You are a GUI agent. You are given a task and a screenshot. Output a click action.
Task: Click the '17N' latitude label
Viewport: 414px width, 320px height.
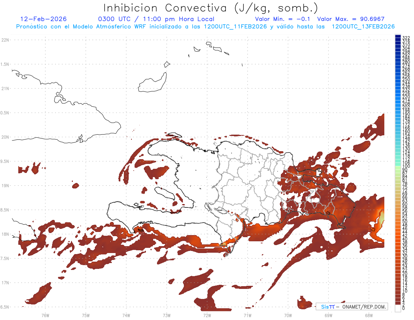tap(5, 283)
